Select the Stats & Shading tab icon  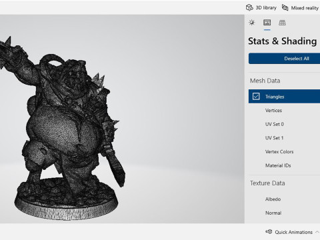click(267, 23)
